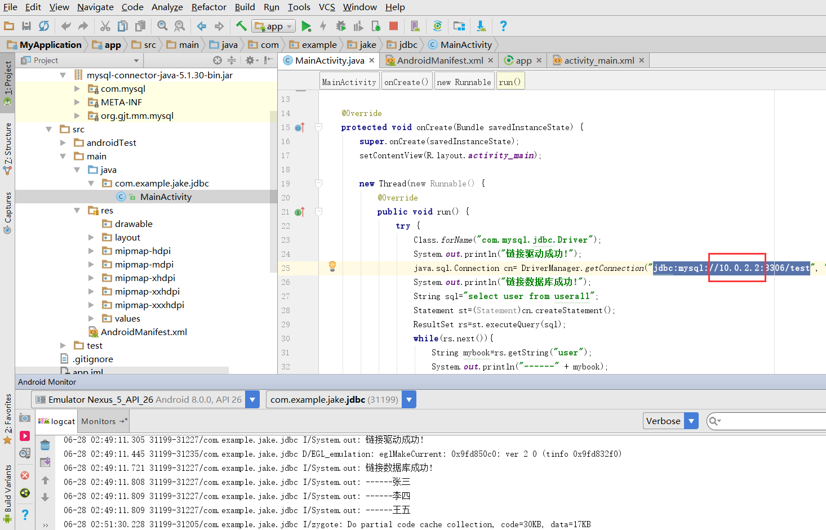Open the app run configuration dropdown

[x=274, y=26]
